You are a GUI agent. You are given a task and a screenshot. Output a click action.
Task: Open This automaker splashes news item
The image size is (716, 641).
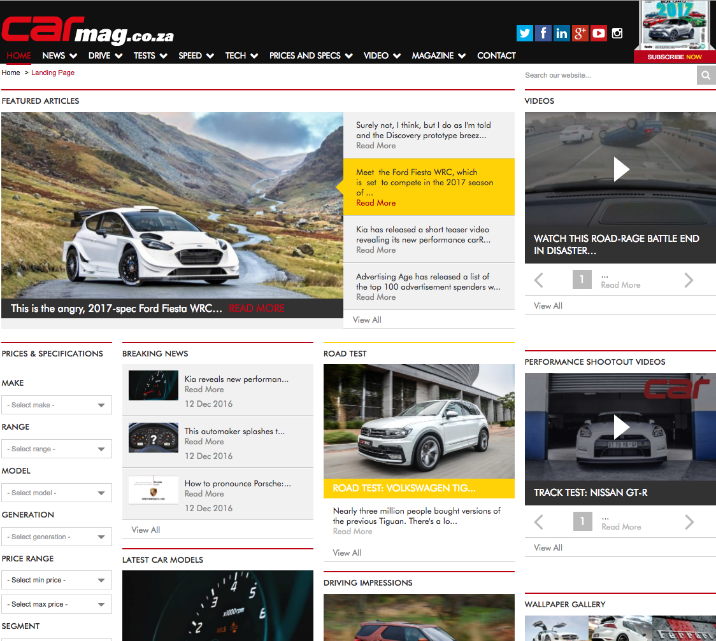click(x=234, y=431)
